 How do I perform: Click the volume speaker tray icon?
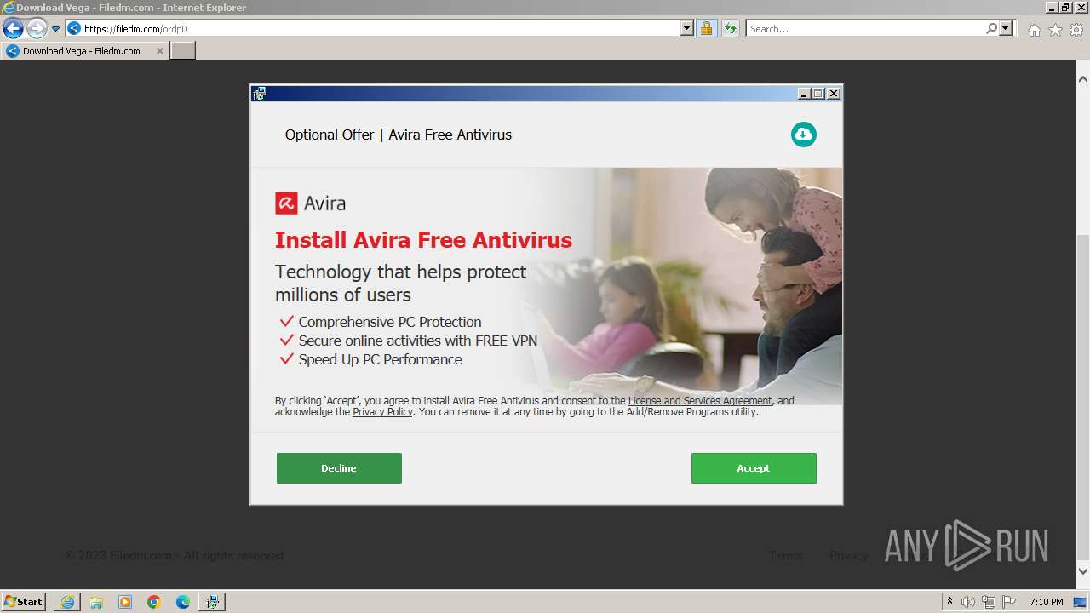(x=968, y=602)
